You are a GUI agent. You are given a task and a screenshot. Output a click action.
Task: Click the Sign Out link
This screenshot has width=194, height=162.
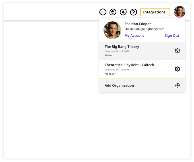coord(172,36)
